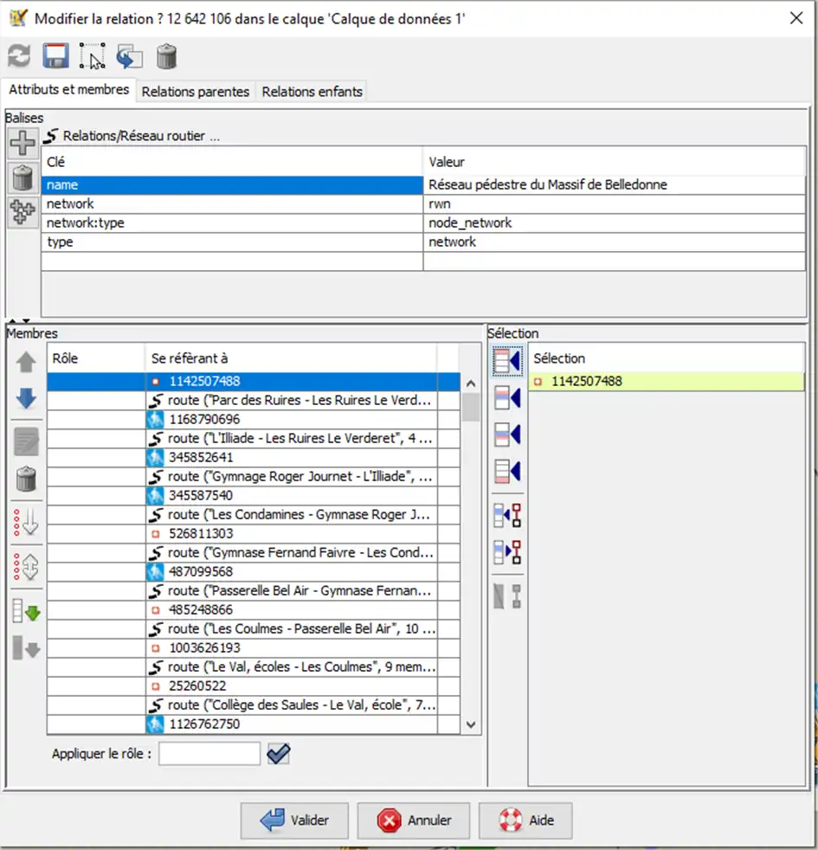Image resolution: width=818 pixels, height=850 pixels.
Task: Click the Appliquer le rôle text field
Action: click(209, 754)
